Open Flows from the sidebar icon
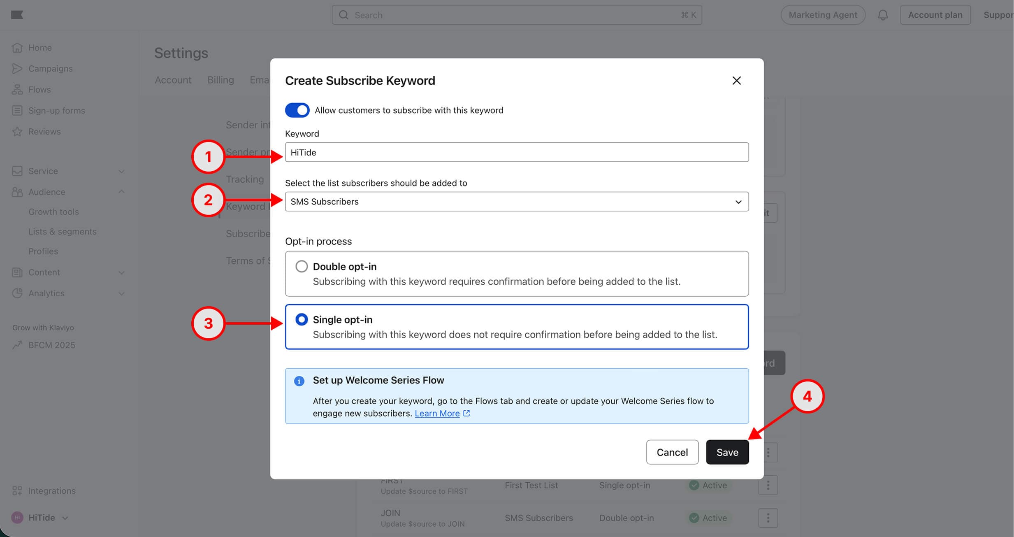Screen dimensions: 1014x537 click(17, 90)
